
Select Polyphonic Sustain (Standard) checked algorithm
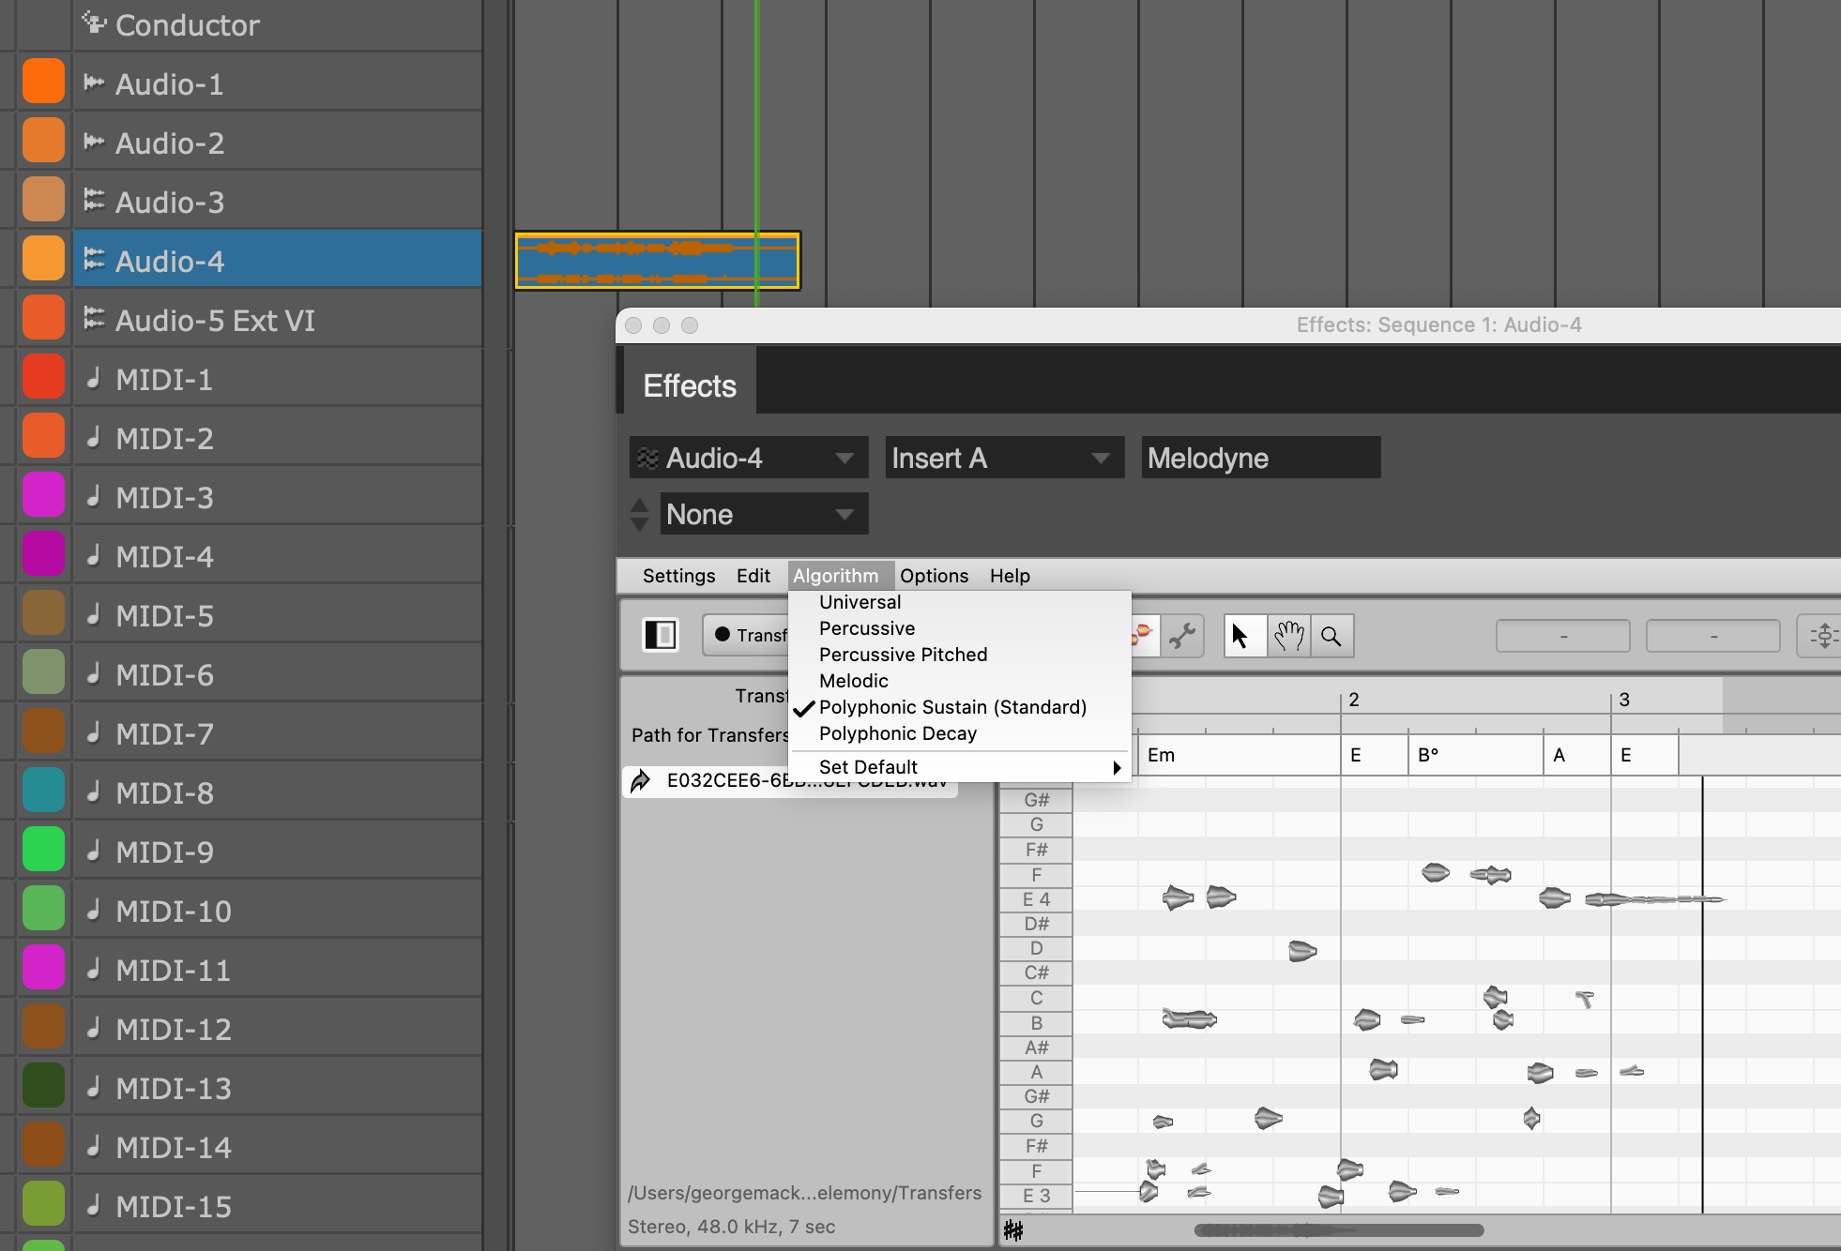952,707
